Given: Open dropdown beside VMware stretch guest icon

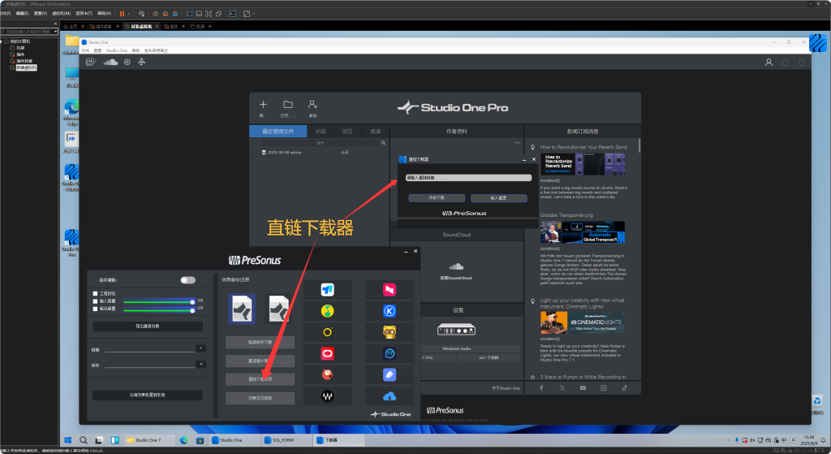Looking at the screenshot, I should point(253,14).
